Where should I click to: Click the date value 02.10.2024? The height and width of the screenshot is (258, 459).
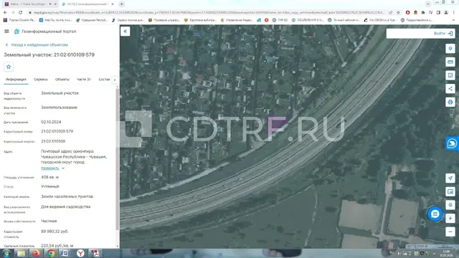pyautogui.click(x=51, y=122)
